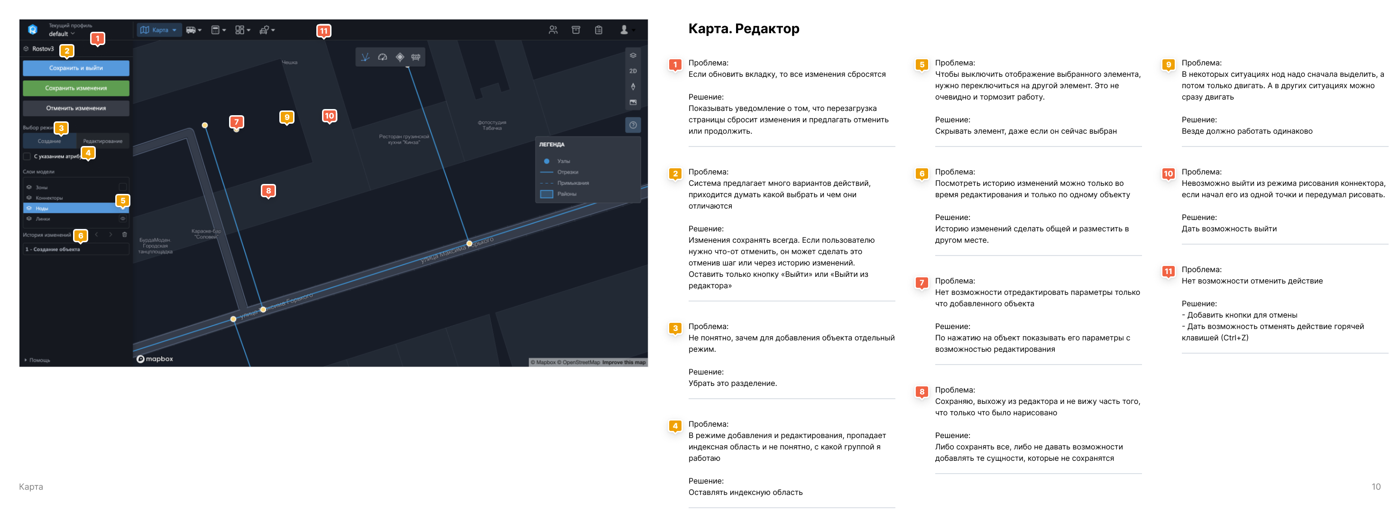Select the diamond road sign tool in map toolbar
This screenshot has width=1400, height=512.
(399, 57)
